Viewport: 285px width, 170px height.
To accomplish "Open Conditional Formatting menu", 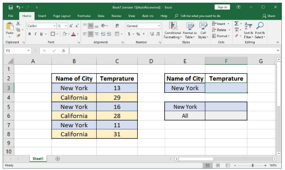I will (173, 30).
